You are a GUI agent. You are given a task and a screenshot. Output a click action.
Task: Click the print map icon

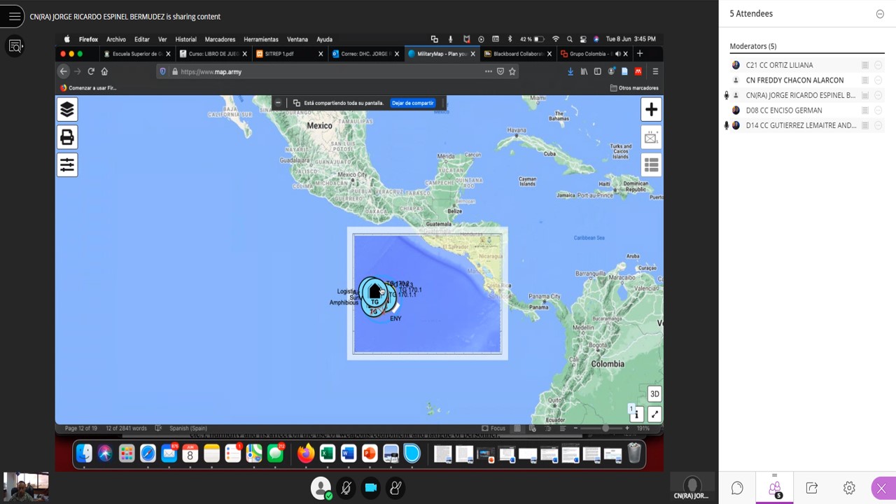(x=67, y=137)
